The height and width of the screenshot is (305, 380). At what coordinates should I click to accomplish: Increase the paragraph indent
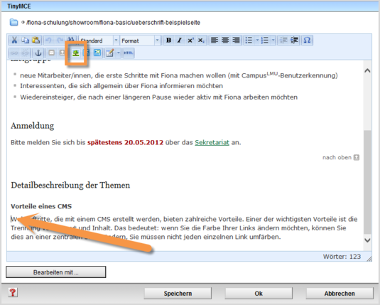point(294,41)
